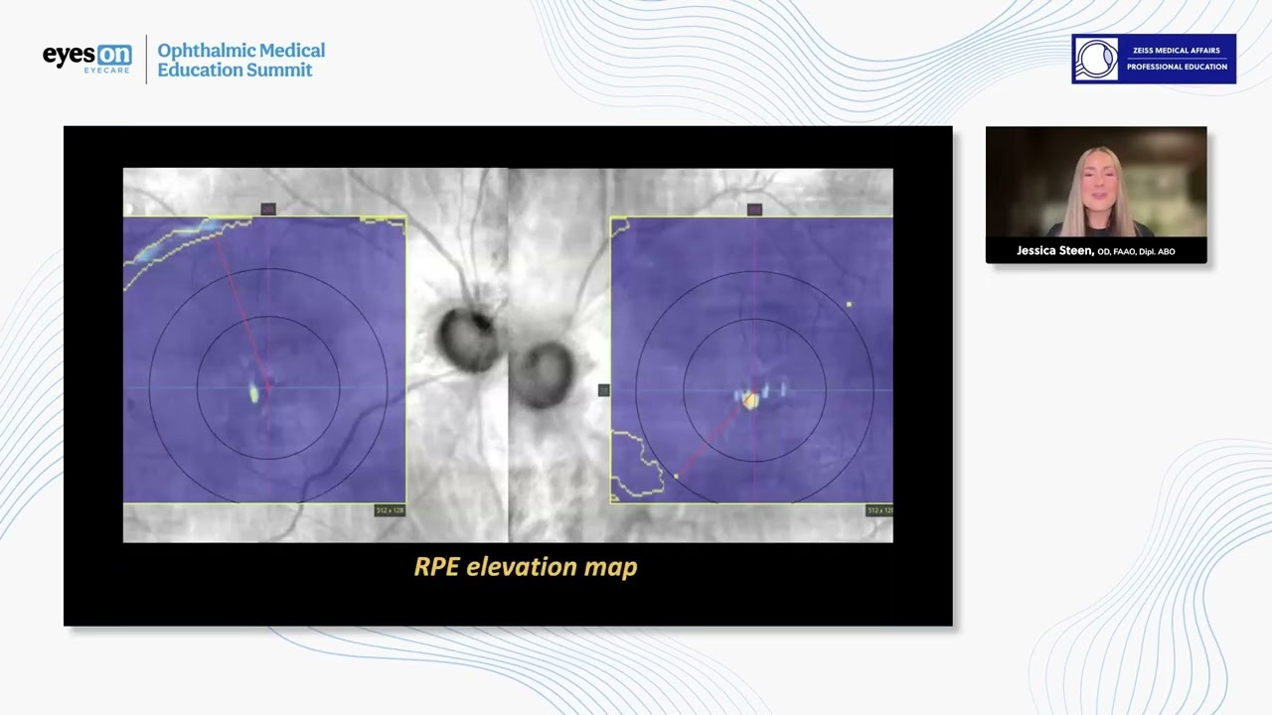Click the 'RPE elevation map' caption
Screen dimensions: 1272x715
(526, 567)
